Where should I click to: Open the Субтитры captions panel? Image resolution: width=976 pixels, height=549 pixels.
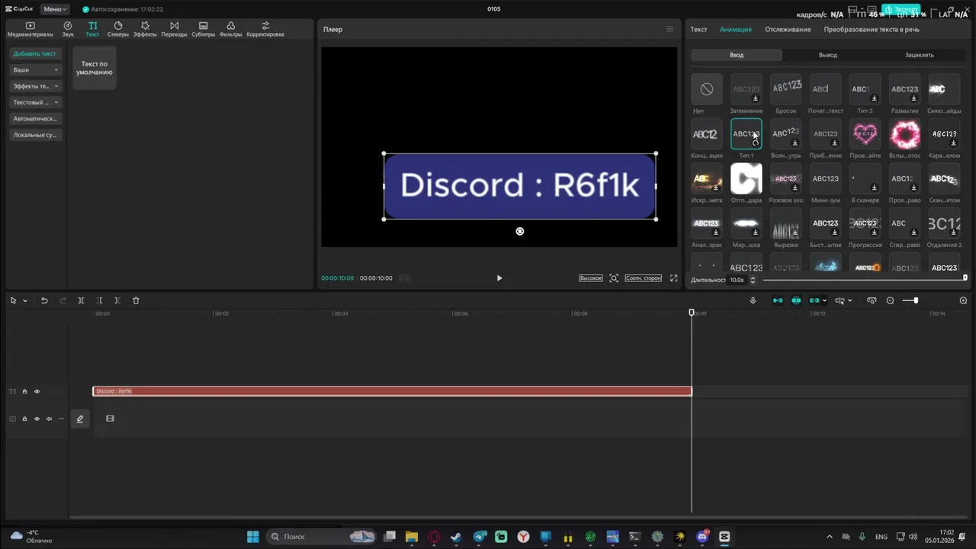[204, 29]
